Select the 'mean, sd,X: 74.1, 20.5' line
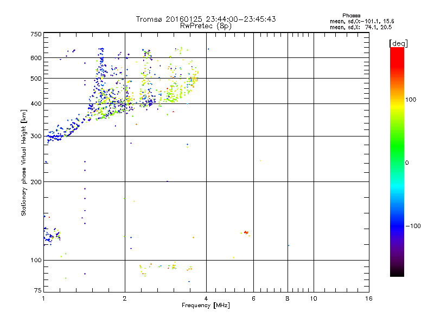 361,27
